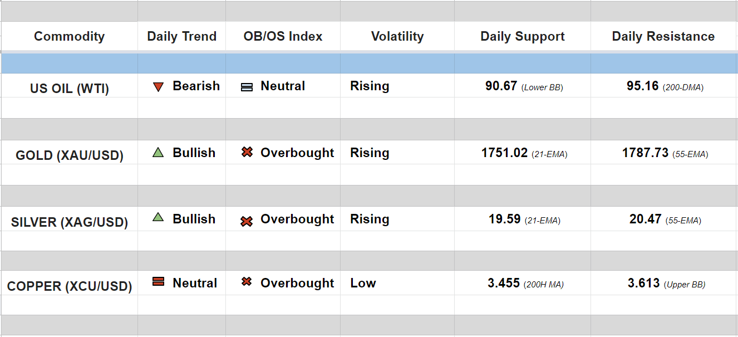The image size is (738, 337).
Task: Click the red bearish triangle for US Oil
Action: pos(158,87)
